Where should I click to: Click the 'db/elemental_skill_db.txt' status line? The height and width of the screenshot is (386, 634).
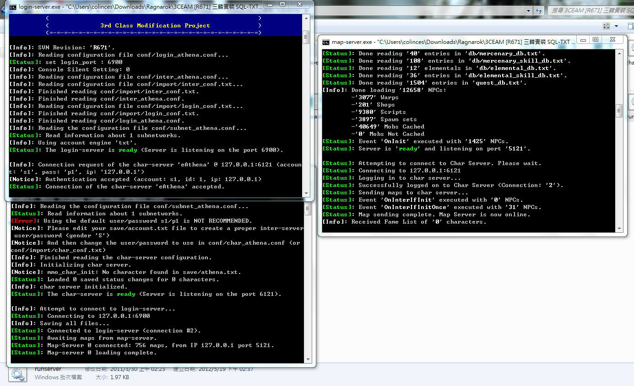pyautogui.click(x=445, y=75)
